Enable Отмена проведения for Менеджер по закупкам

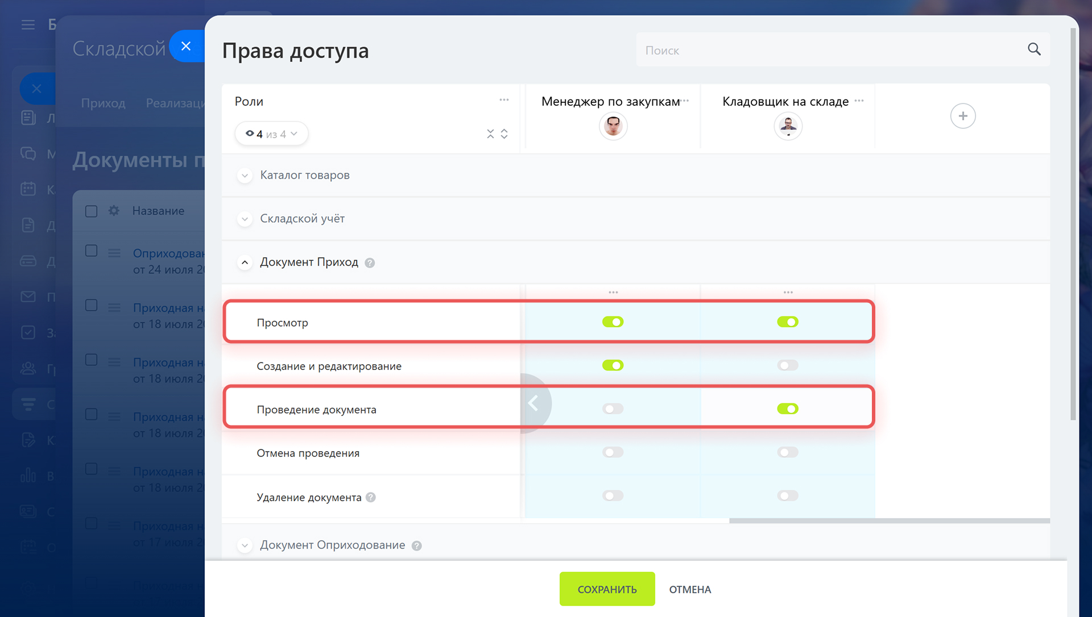point(613,452)
